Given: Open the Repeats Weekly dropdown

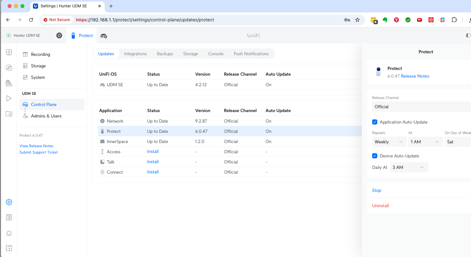Looking at the screenshot, I should pos(389,142).
